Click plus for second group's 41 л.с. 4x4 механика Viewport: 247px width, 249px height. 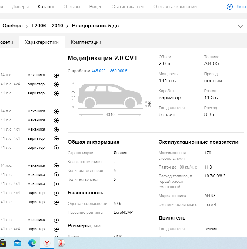coord(56,130)
